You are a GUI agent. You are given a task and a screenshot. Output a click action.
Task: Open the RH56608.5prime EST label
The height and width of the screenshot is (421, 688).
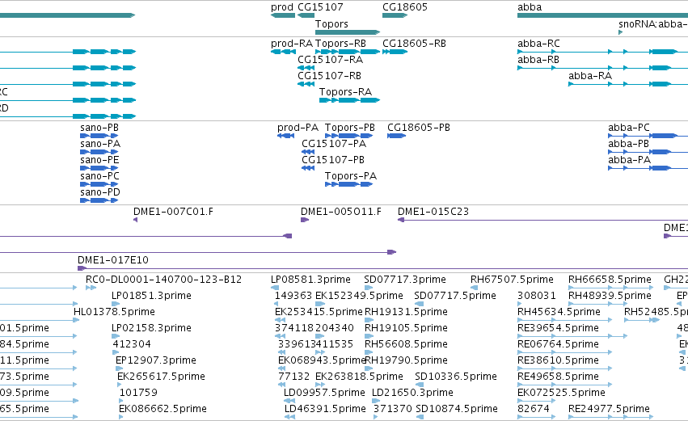[x=407, y=345]
